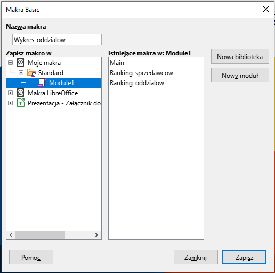The image size is (275, 273).
Task: Click the Standard library folder icon
Action: point(31,73)
